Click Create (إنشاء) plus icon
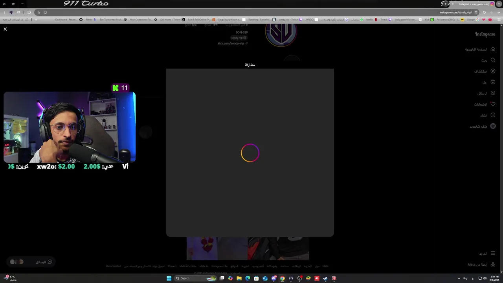The image size is (503, 283). (x=493, y=115)
